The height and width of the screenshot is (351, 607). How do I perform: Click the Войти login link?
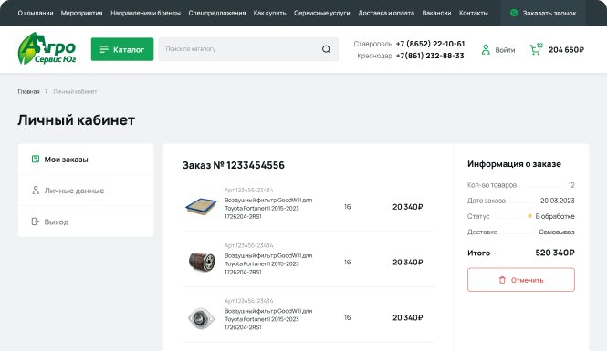[505, 50]
